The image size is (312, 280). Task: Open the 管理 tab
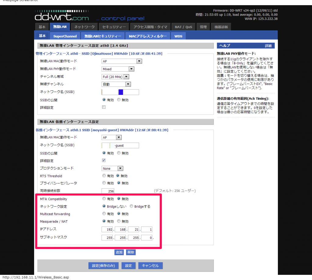pos(203,27)
